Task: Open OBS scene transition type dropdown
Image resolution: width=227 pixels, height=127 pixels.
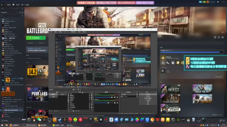Action: 128,95
